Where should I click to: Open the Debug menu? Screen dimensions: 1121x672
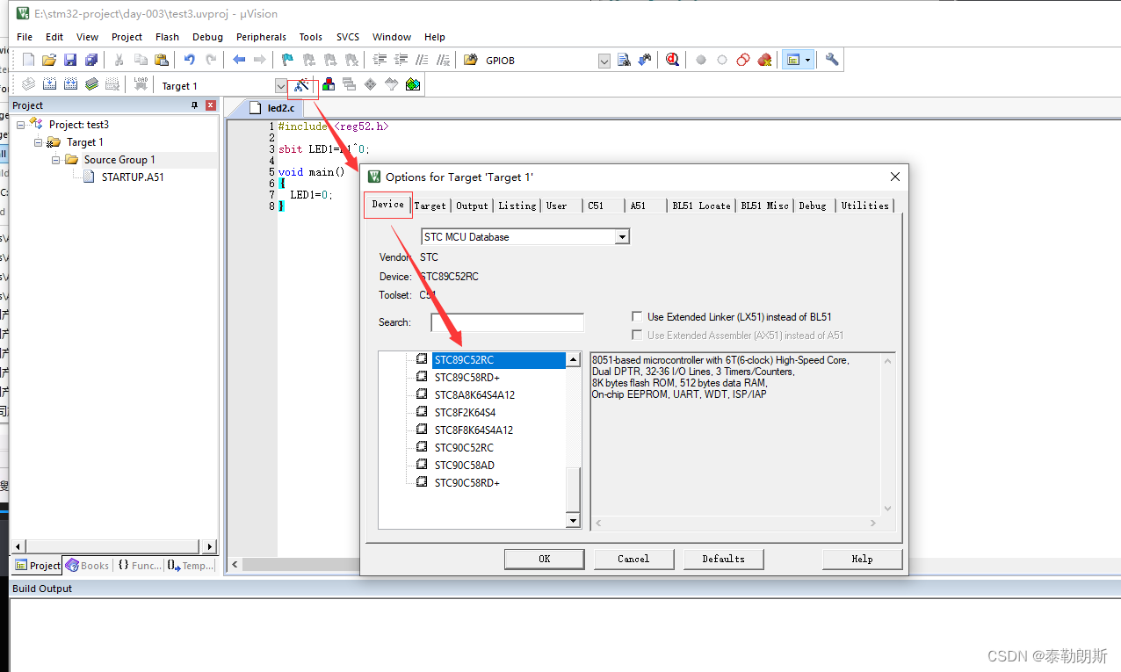(207, 37)
